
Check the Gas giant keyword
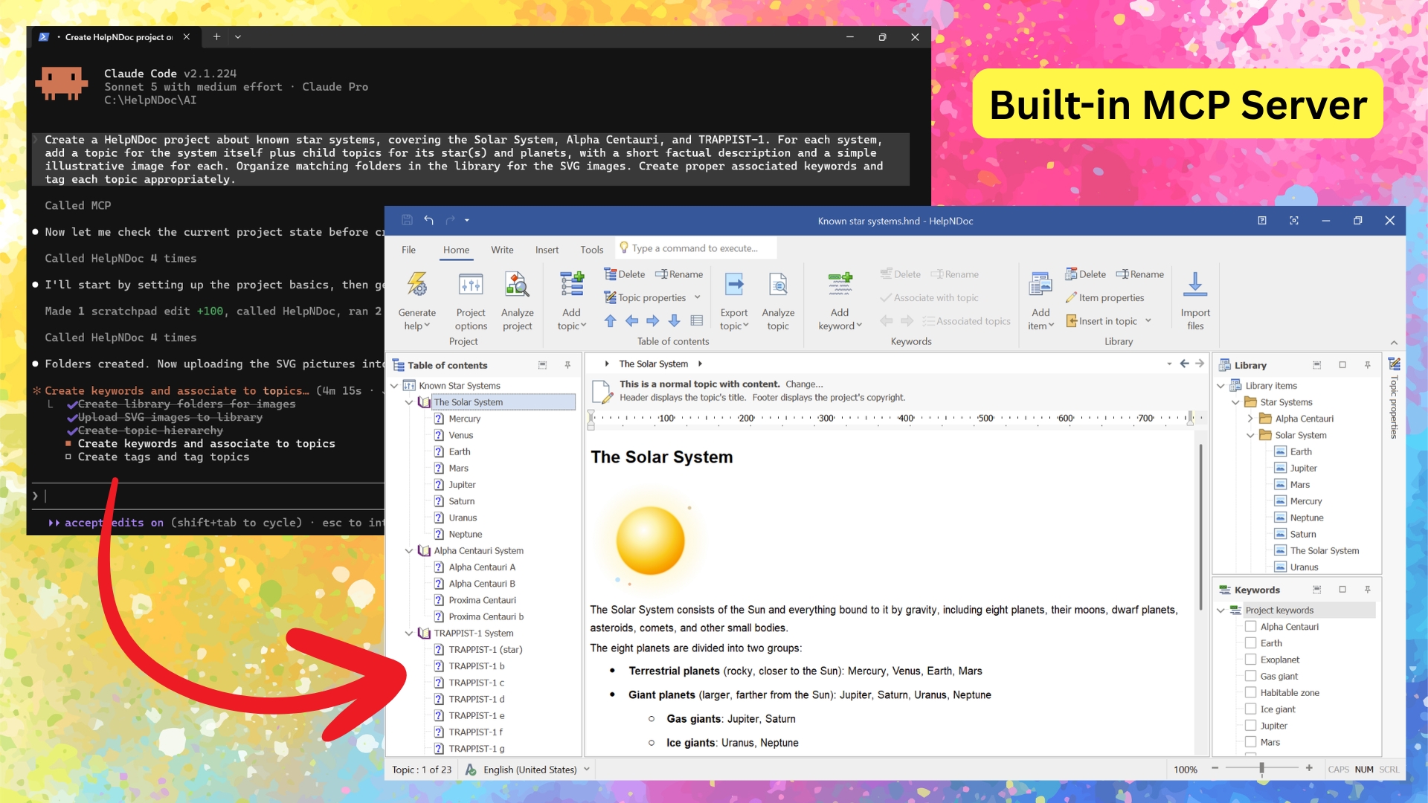[1251, 676]
